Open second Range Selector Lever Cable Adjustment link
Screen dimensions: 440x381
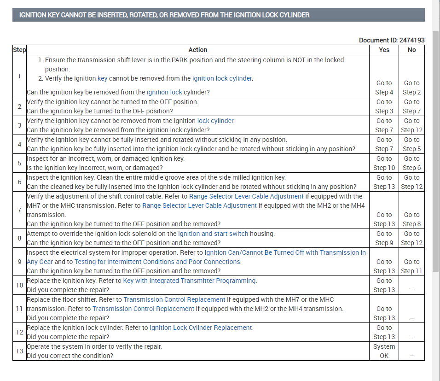pos(199,205)
